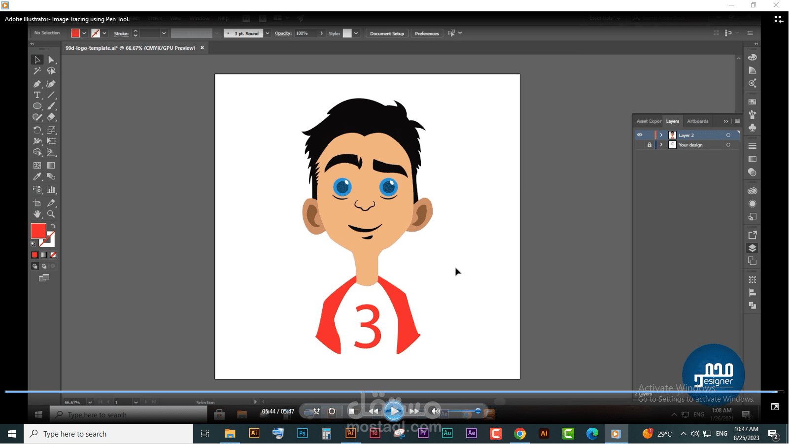The image size is (789, 444).
Task: Select the Eraser tool
Action: 51,117
